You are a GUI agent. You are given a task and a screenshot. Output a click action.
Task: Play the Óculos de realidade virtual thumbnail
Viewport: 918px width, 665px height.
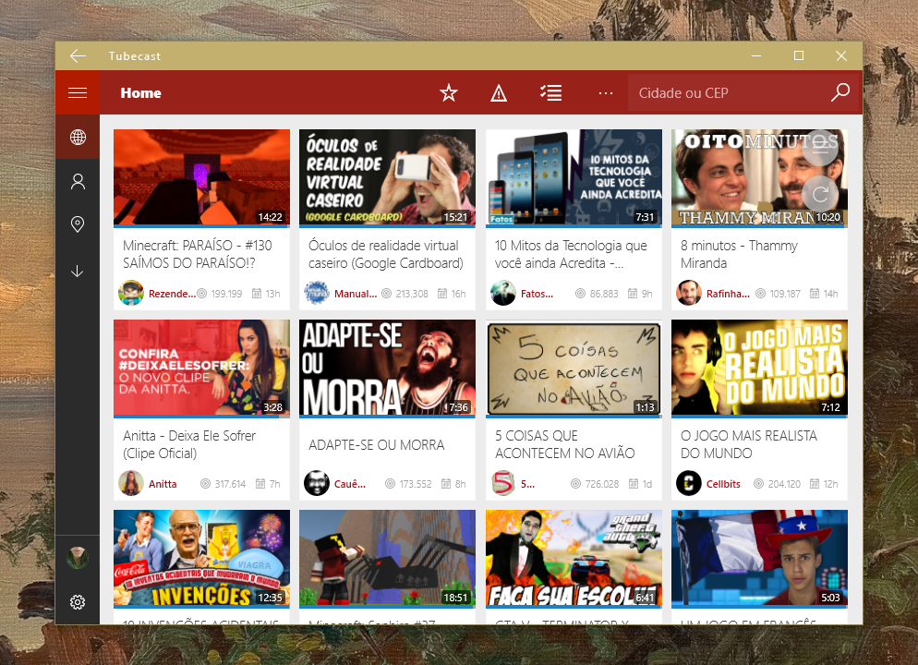(x=387, y=177)
